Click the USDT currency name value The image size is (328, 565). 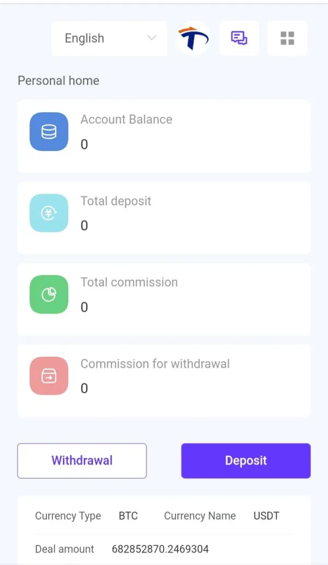[266, 516]
